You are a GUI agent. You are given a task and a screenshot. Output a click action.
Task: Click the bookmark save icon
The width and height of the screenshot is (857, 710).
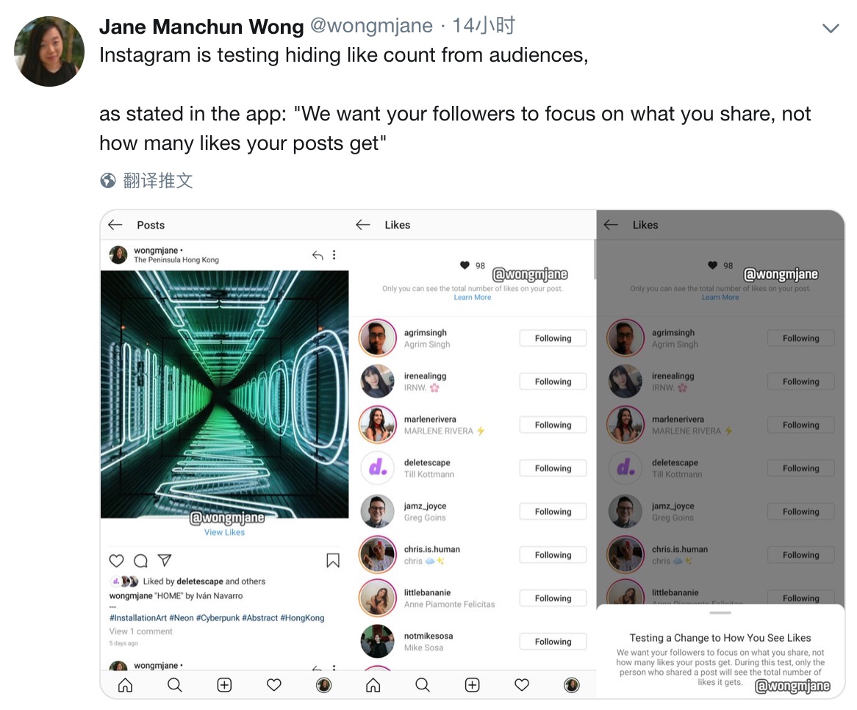[x=333, y=561]
